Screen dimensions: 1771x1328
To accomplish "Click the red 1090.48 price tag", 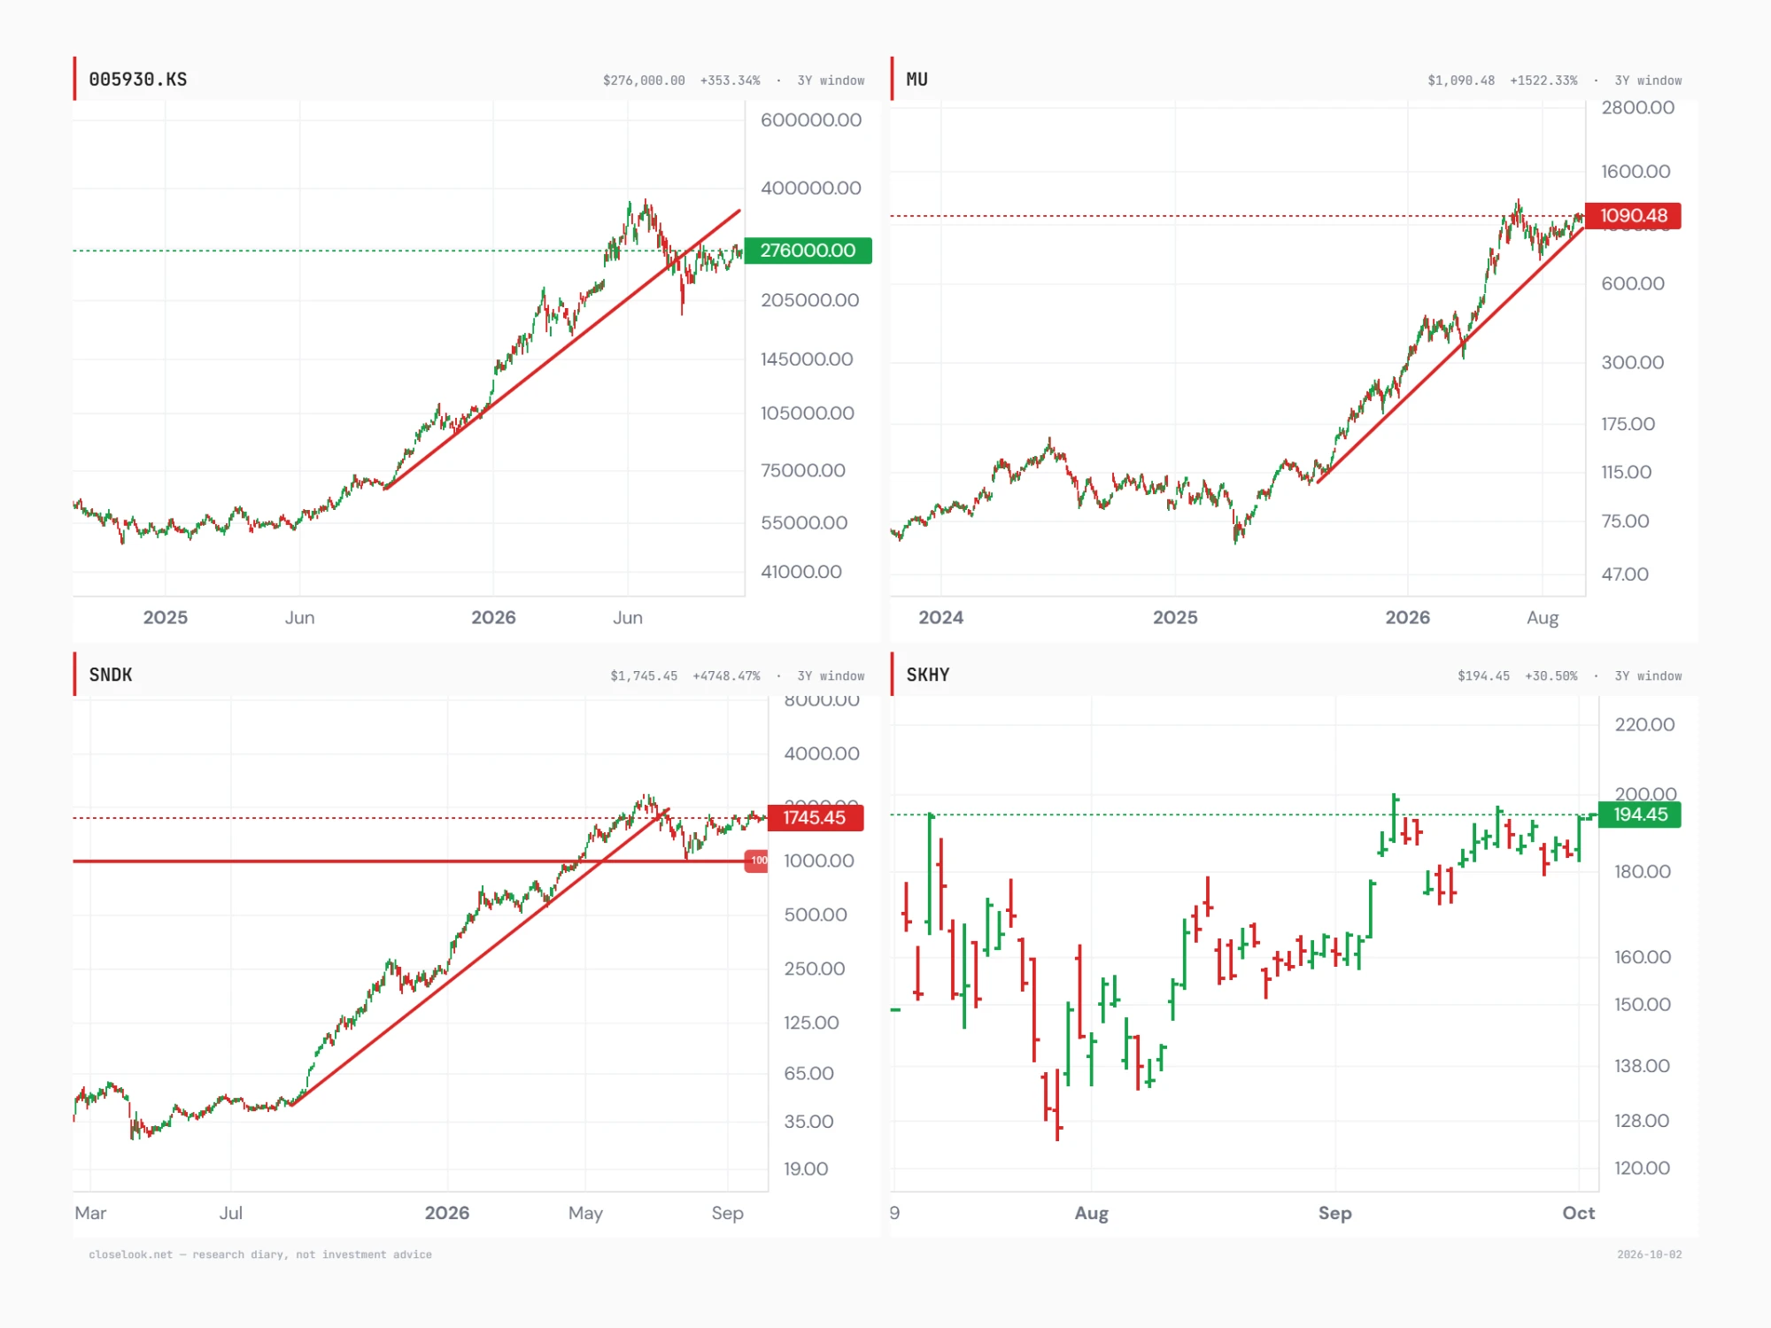I will coord(1633,216).
